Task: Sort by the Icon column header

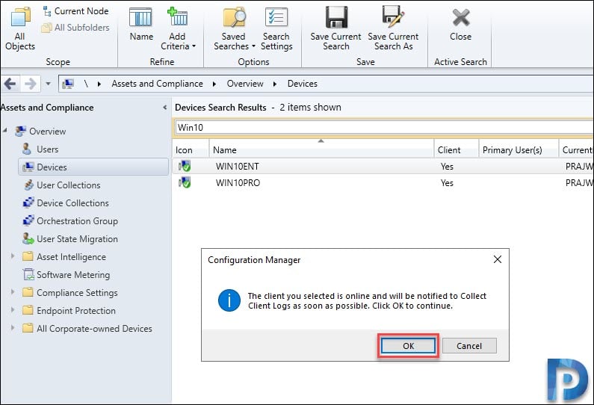Action: tap(191, 150)
